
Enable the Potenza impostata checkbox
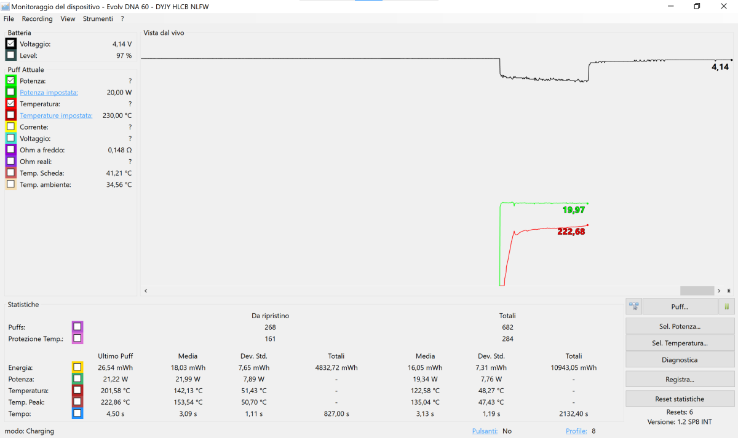click(10, 92)
